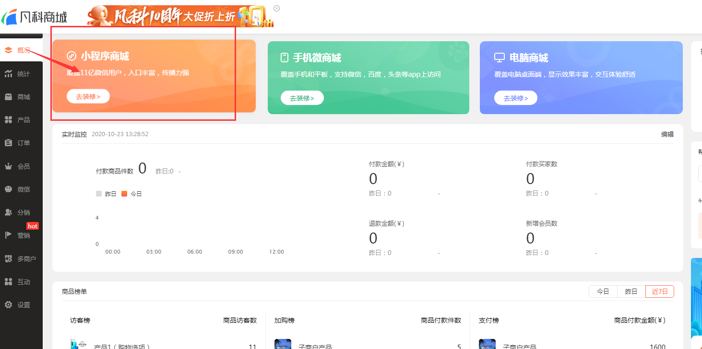Click the 营销 flag icon

[x=8, y=235]
